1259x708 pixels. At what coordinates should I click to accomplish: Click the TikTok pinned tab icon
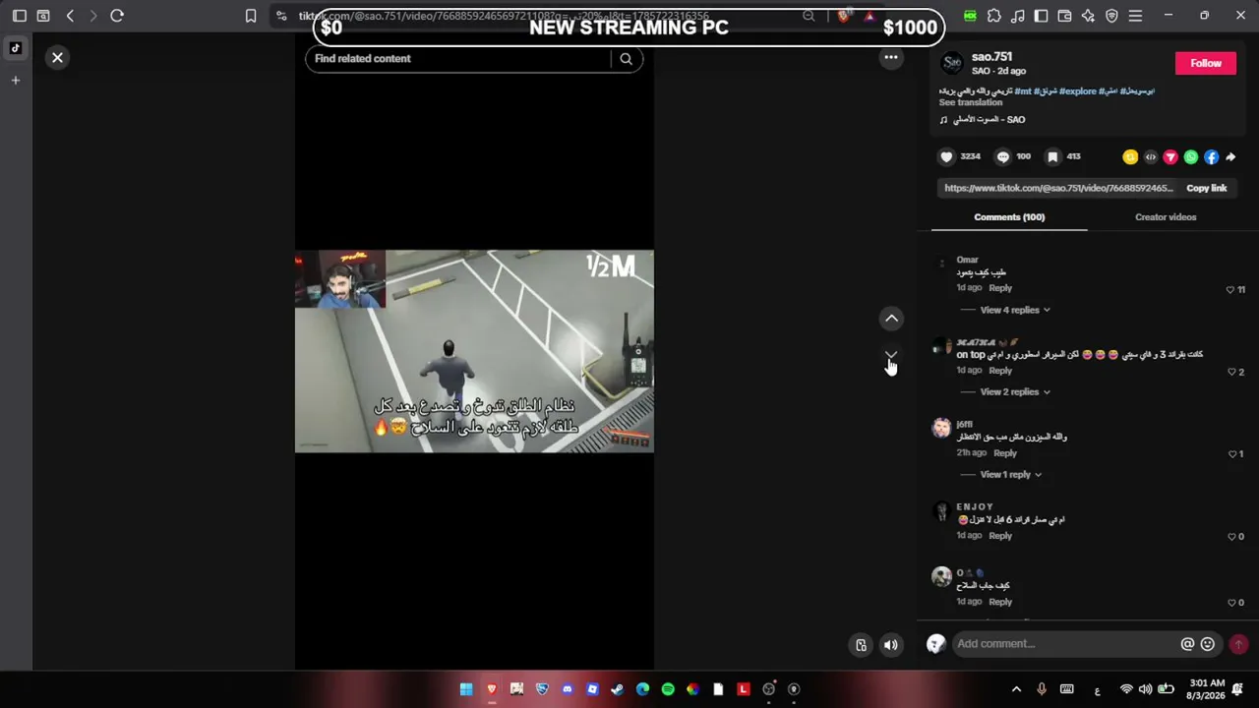tap(16, 48)
